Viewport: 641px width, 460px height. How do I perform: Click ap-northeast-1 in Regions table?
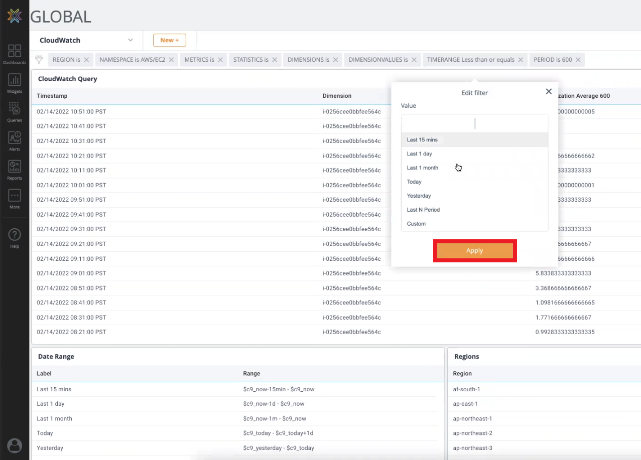[472, 419]
